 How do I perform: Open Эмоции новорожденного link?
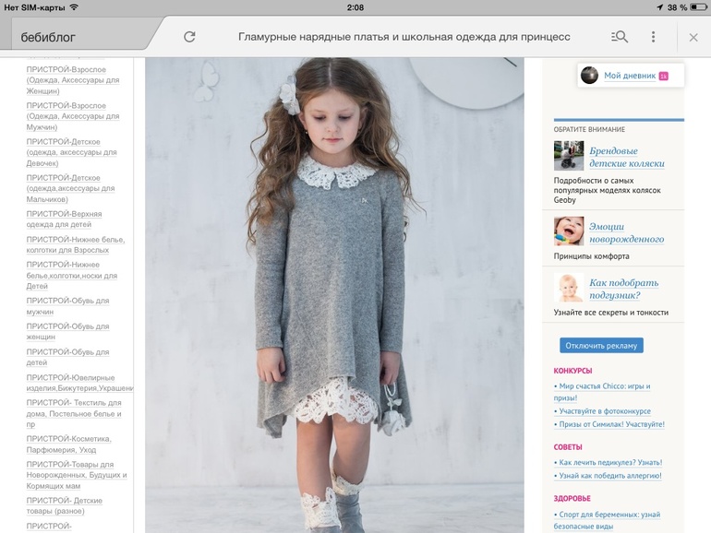click(x=626, y=232)
